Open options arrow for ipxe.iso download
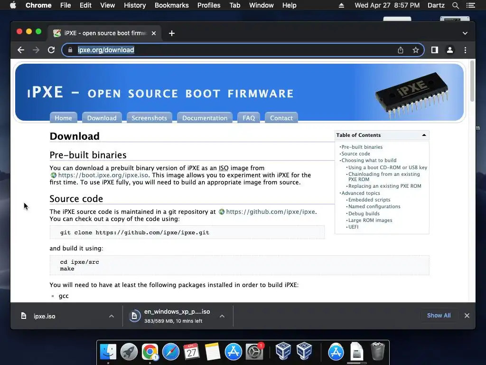The height and width of the screenshot is (365, 486). coord(112,316)
